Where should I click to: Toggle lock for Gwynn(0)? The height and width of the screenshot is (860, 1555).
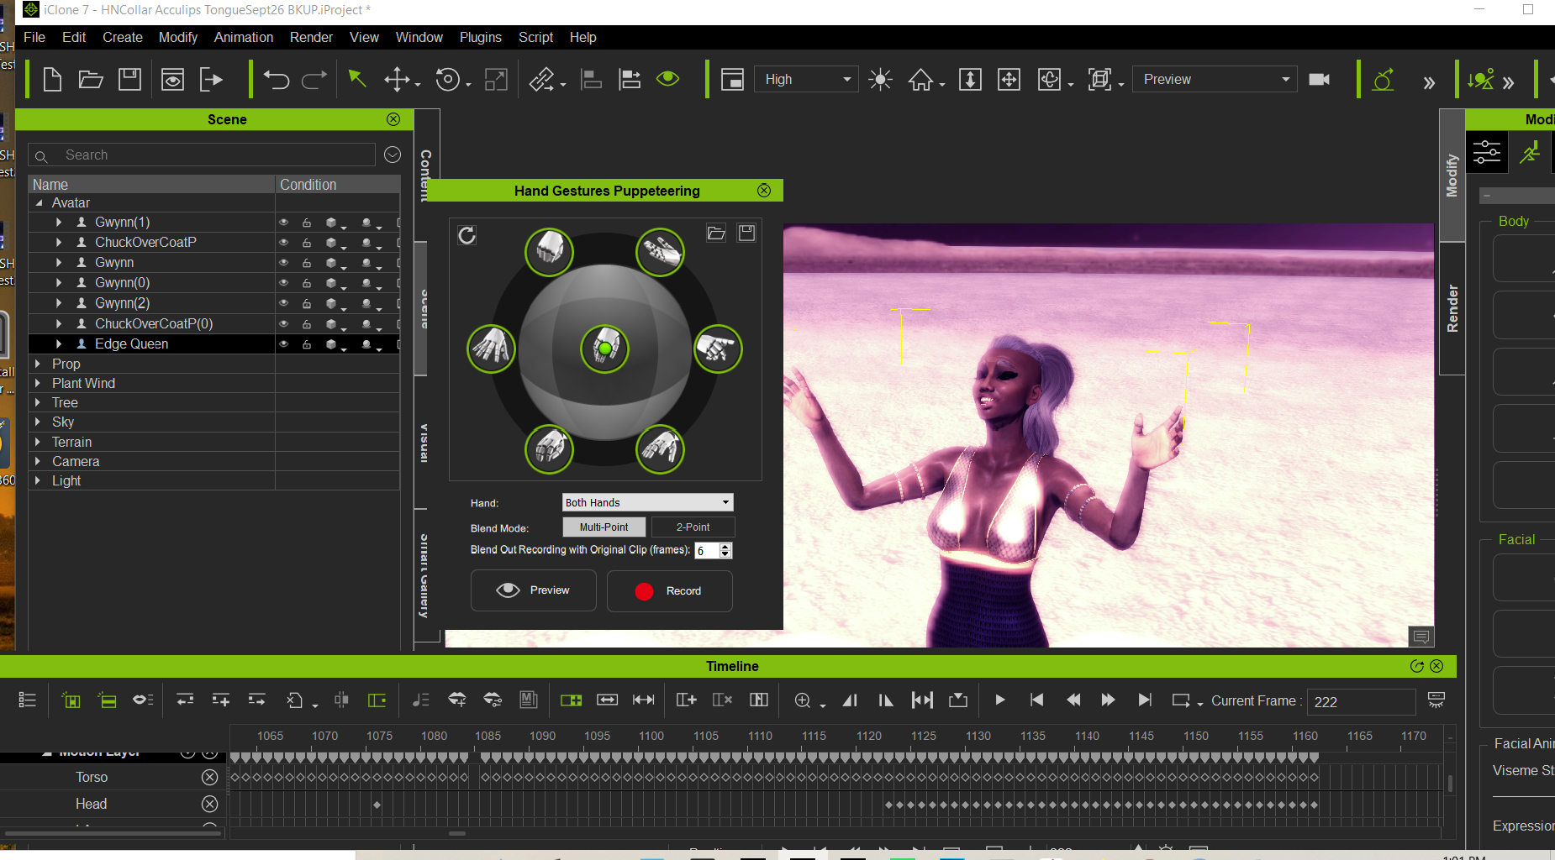coord(307,283)
